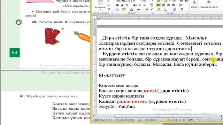Click the decrease indent icon
Screen dimensions: 223x125
pos(182,1)
